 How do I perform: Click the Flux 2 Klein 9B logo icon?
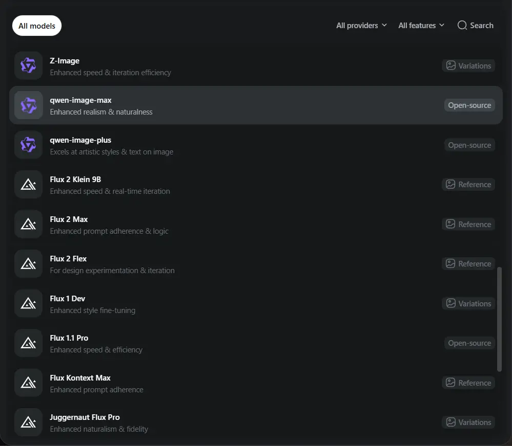[x=28, y=185]
